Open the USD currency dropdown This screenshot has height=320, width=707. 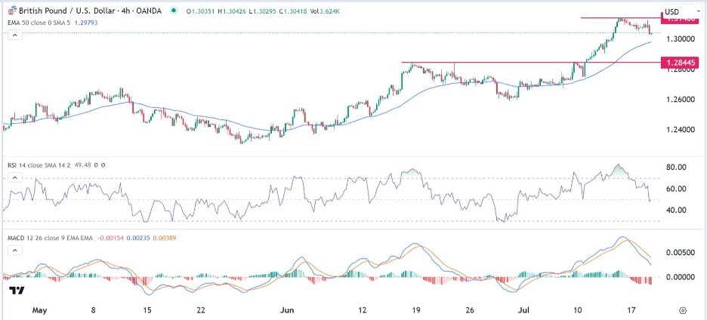click(x=680, y=11)
